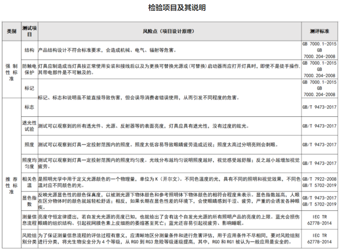Click the 标志 test item cell
Viewport: 341px width, 250px height.
click(29, 107)
